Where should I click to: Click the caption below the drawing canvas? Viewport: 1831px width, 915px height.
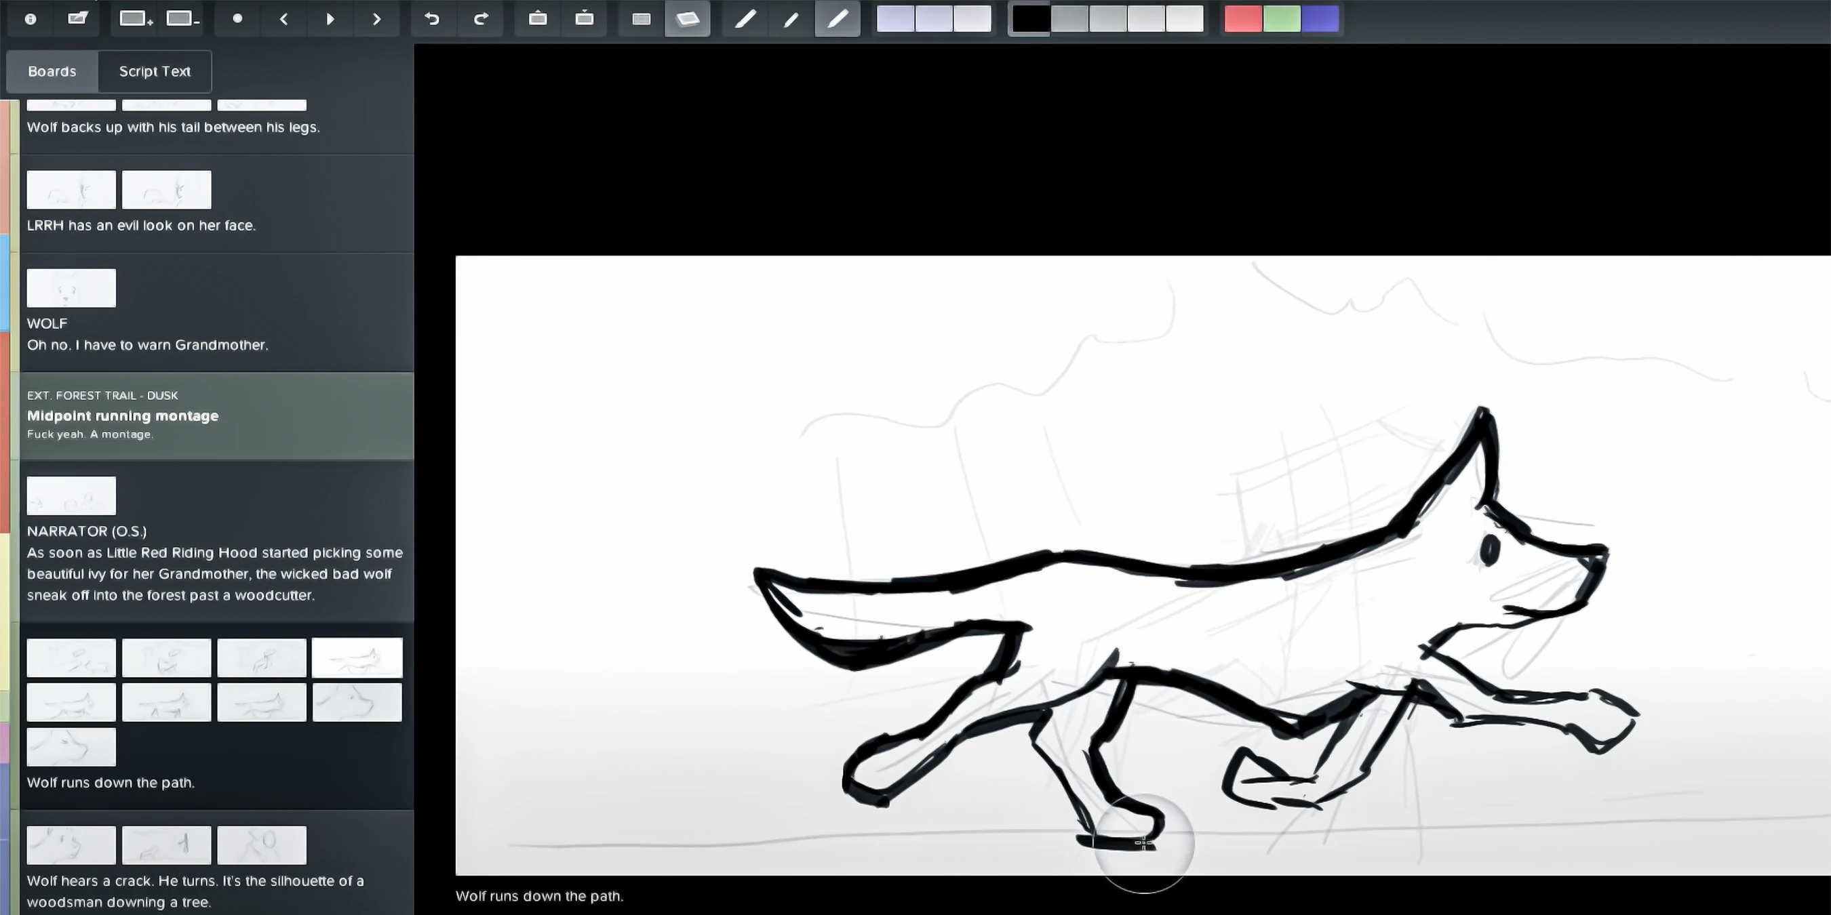pos(540,896)
